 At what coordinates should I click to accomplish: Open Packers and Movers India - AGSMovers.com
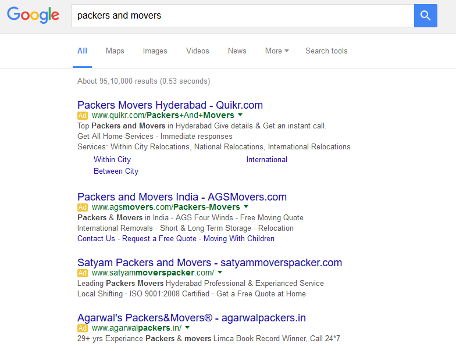182,196
